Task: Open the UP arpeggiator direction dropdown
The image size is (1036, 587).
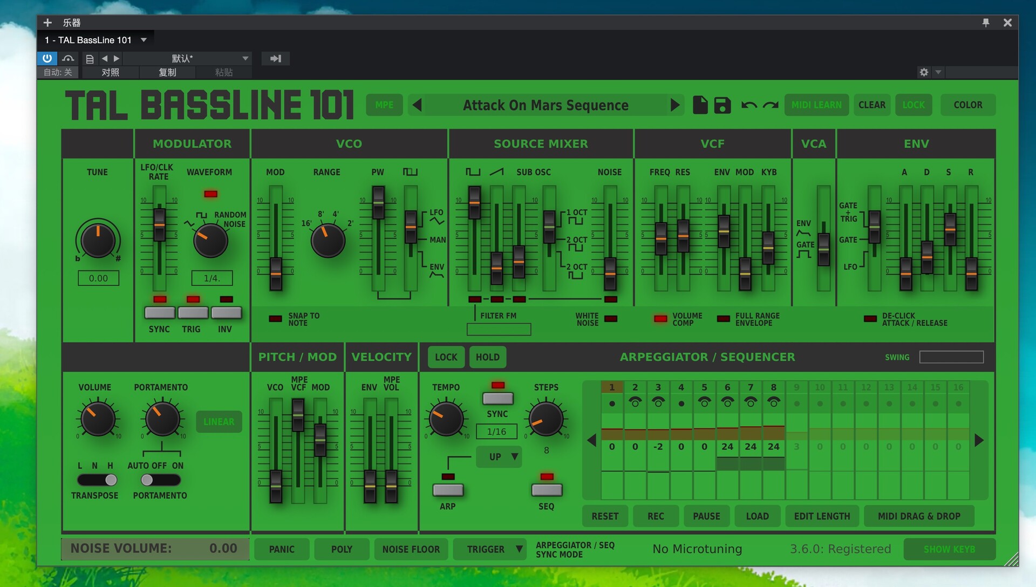Action: pos(499,457)
